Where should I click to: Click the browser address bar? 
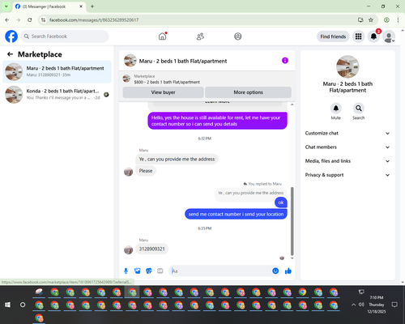click(x=200, y=20)
